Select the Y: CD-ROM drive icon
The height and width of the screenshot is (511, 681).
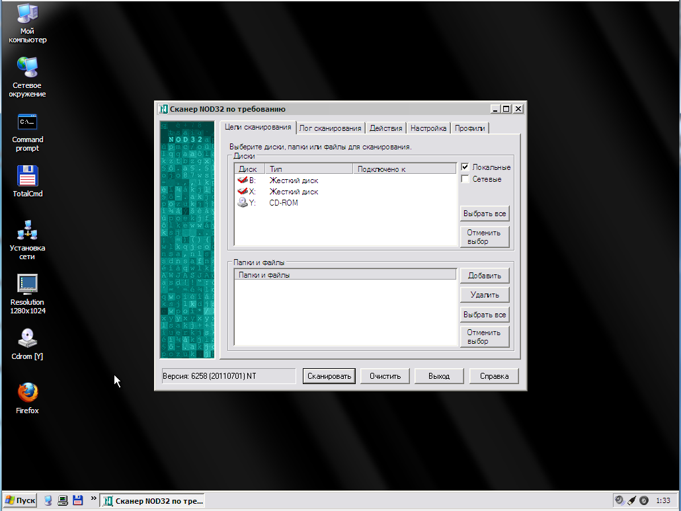(x=243, y=203)
